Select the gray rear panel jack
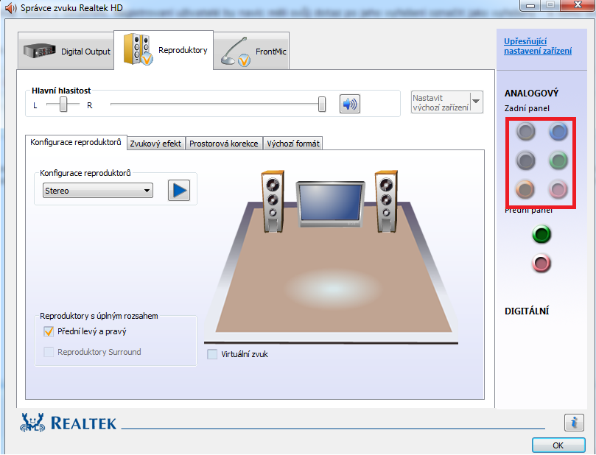Viewport: 596px width, 455px height. pyautogui.click(x=526, y=131)
